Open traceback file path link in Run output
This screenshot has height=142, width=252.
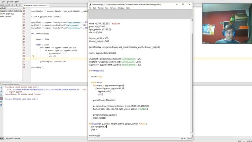pos(46,90)
